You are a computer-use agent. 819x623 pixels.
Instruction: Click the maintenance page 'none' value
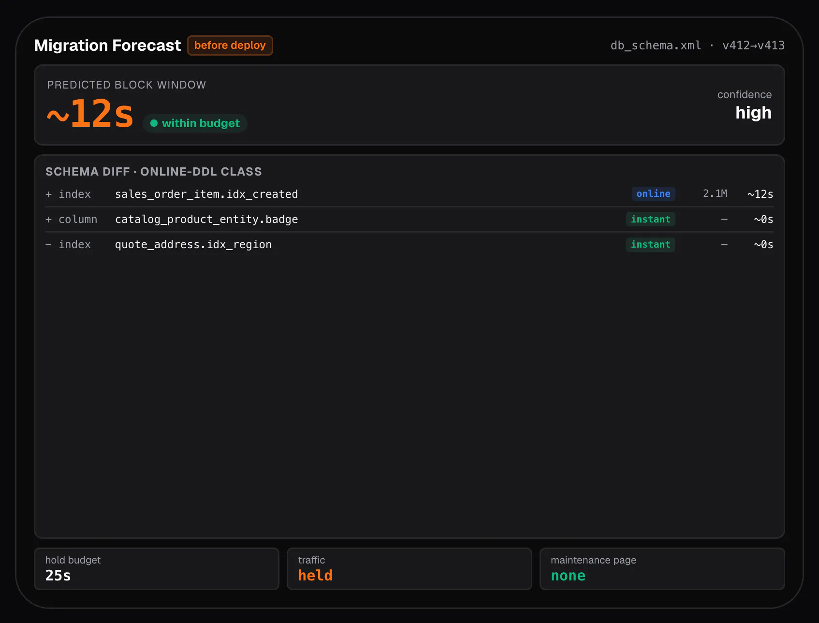pos(568,576)
